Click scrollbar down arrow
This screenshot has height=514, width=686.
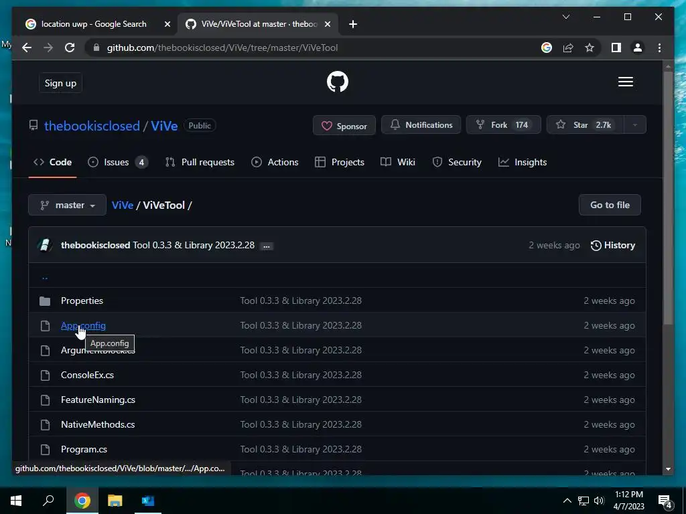pos(668,469)
